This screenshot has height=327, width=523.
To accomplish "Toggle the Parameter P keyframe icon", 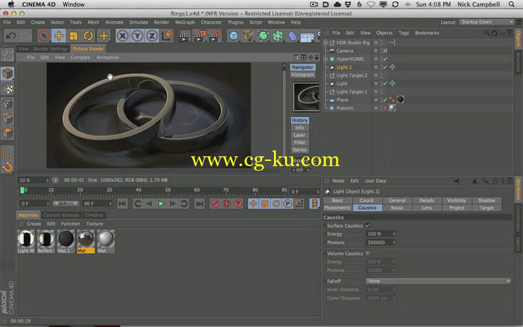I will (288, 203).
